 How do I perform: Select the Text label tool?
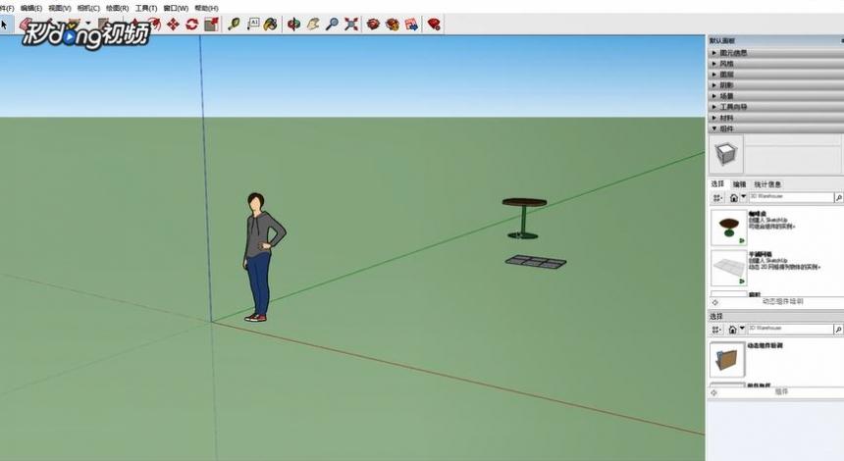click(x=253, y=25)
